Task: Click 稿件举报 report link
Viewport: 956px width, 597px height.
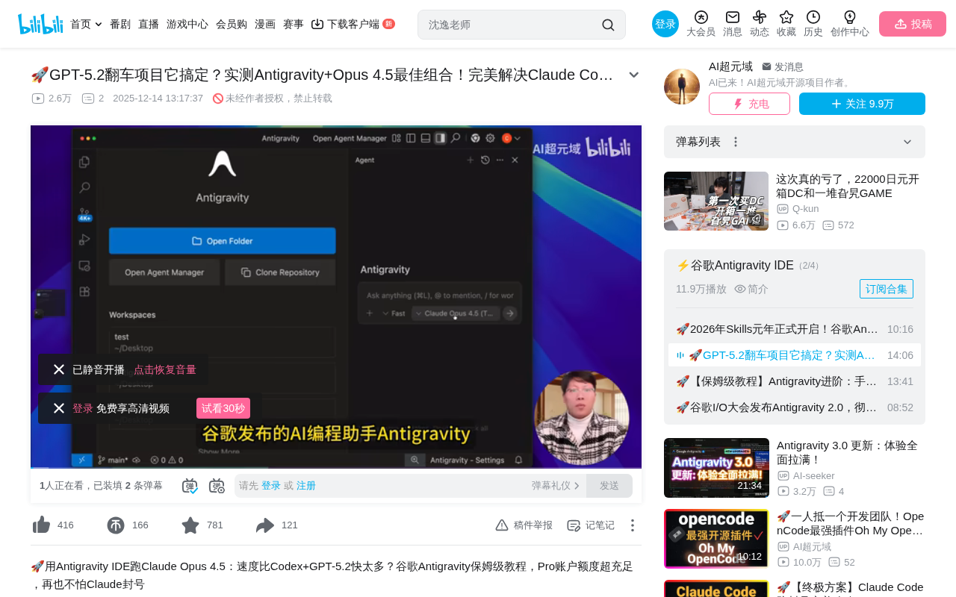Action: 524,525
